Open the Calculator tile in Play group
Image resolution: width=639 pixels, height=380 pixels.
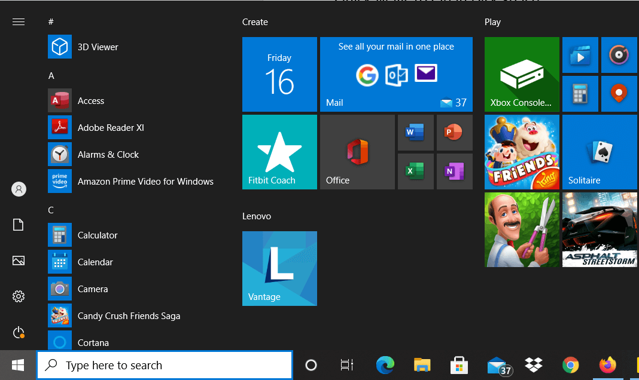(x=580, y=94)
